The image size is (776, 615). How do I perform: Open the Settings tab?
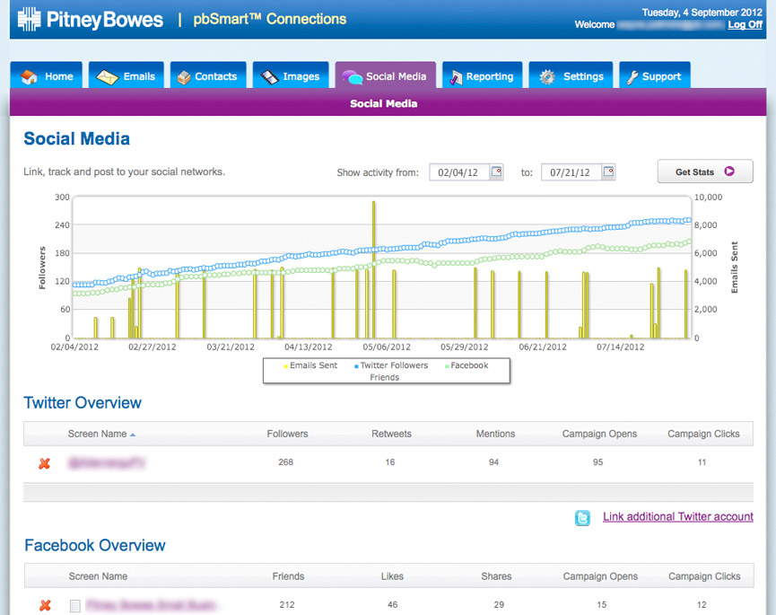coord(571,75)
